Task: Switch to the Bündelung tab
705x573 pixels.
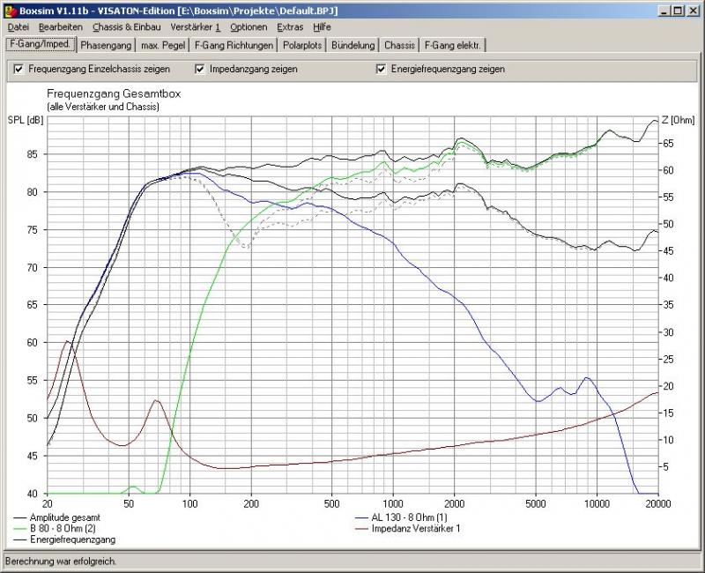Action: [353, 46]
